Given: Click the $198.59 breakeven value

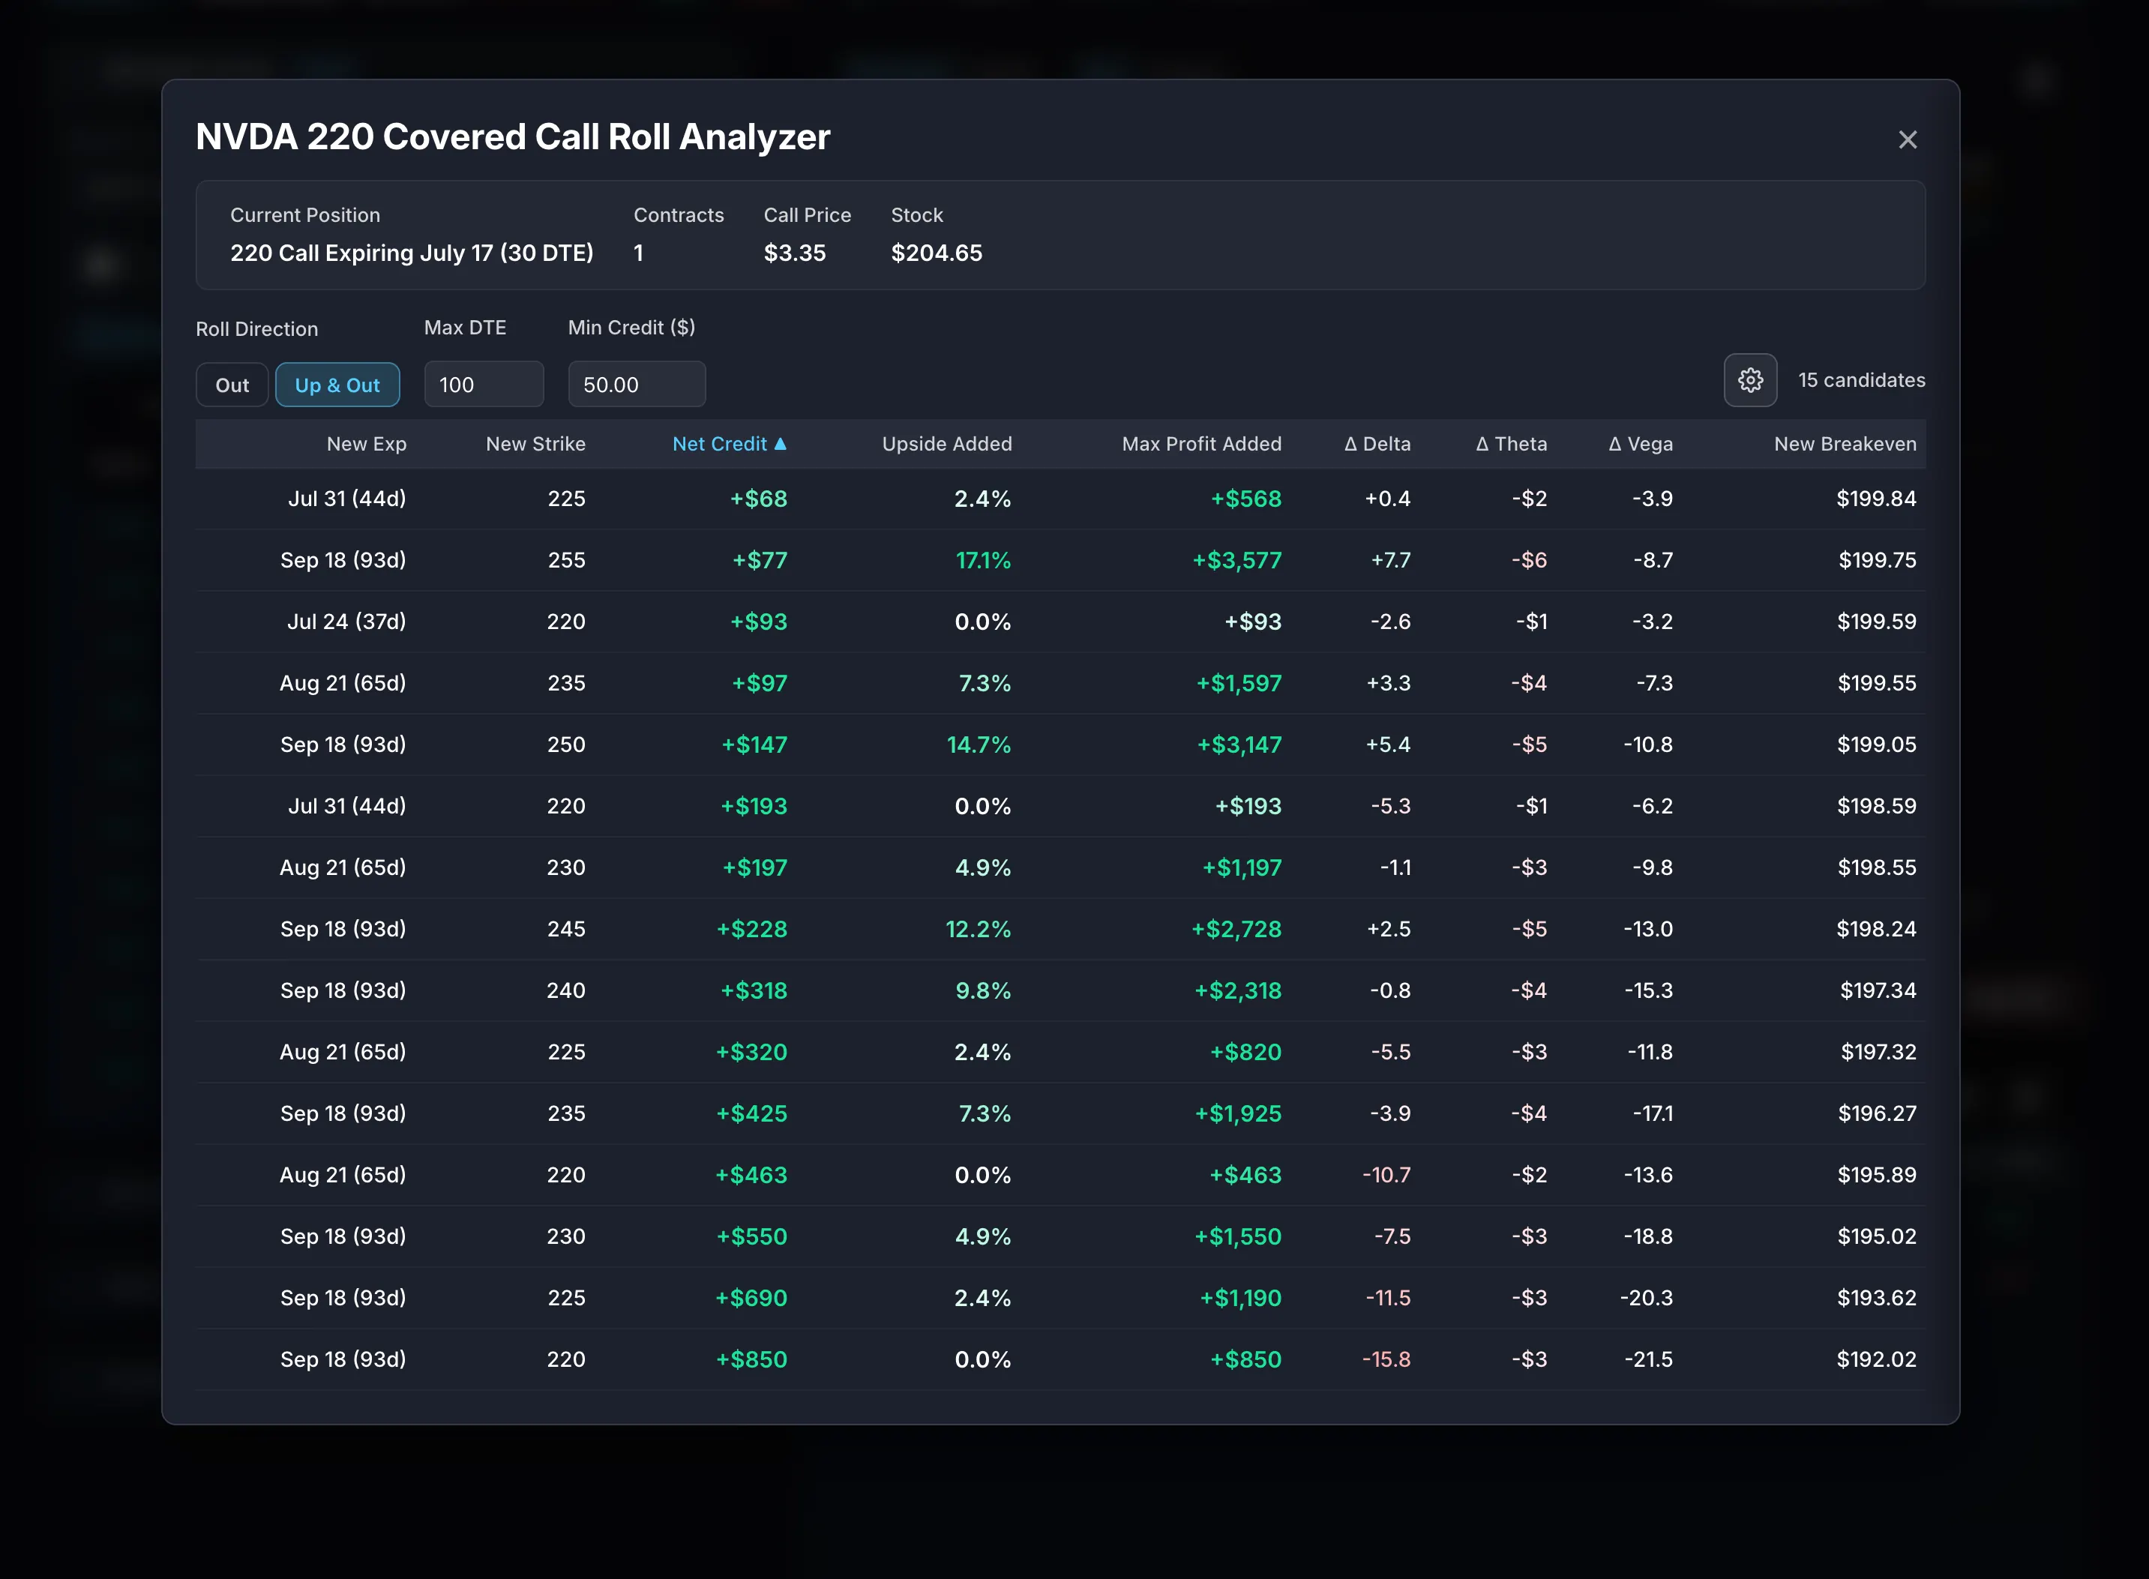Looking at the screenshot, I should [x=1877, y=807].
